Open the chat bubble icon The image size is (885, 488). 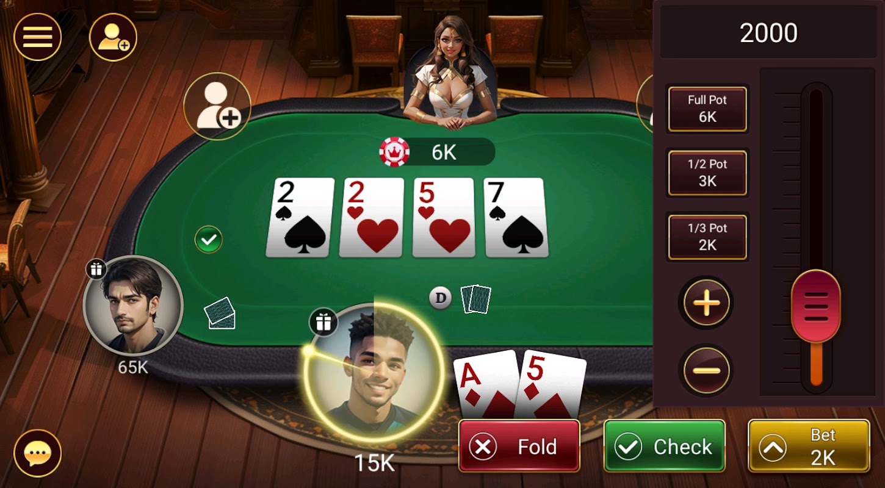click(x=38, y=453)
